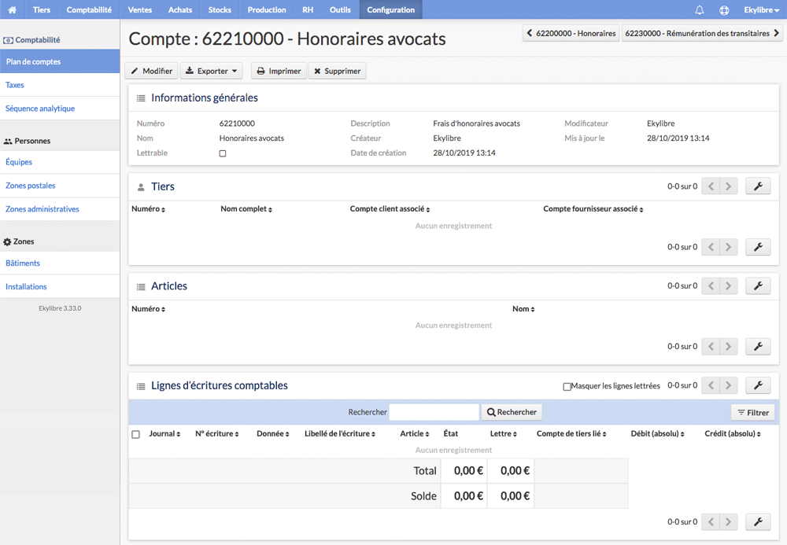The height and width of the screenshot is (545, 787).
Task: Sort by Compte fournisseur associé
Action: pos(593,209)
